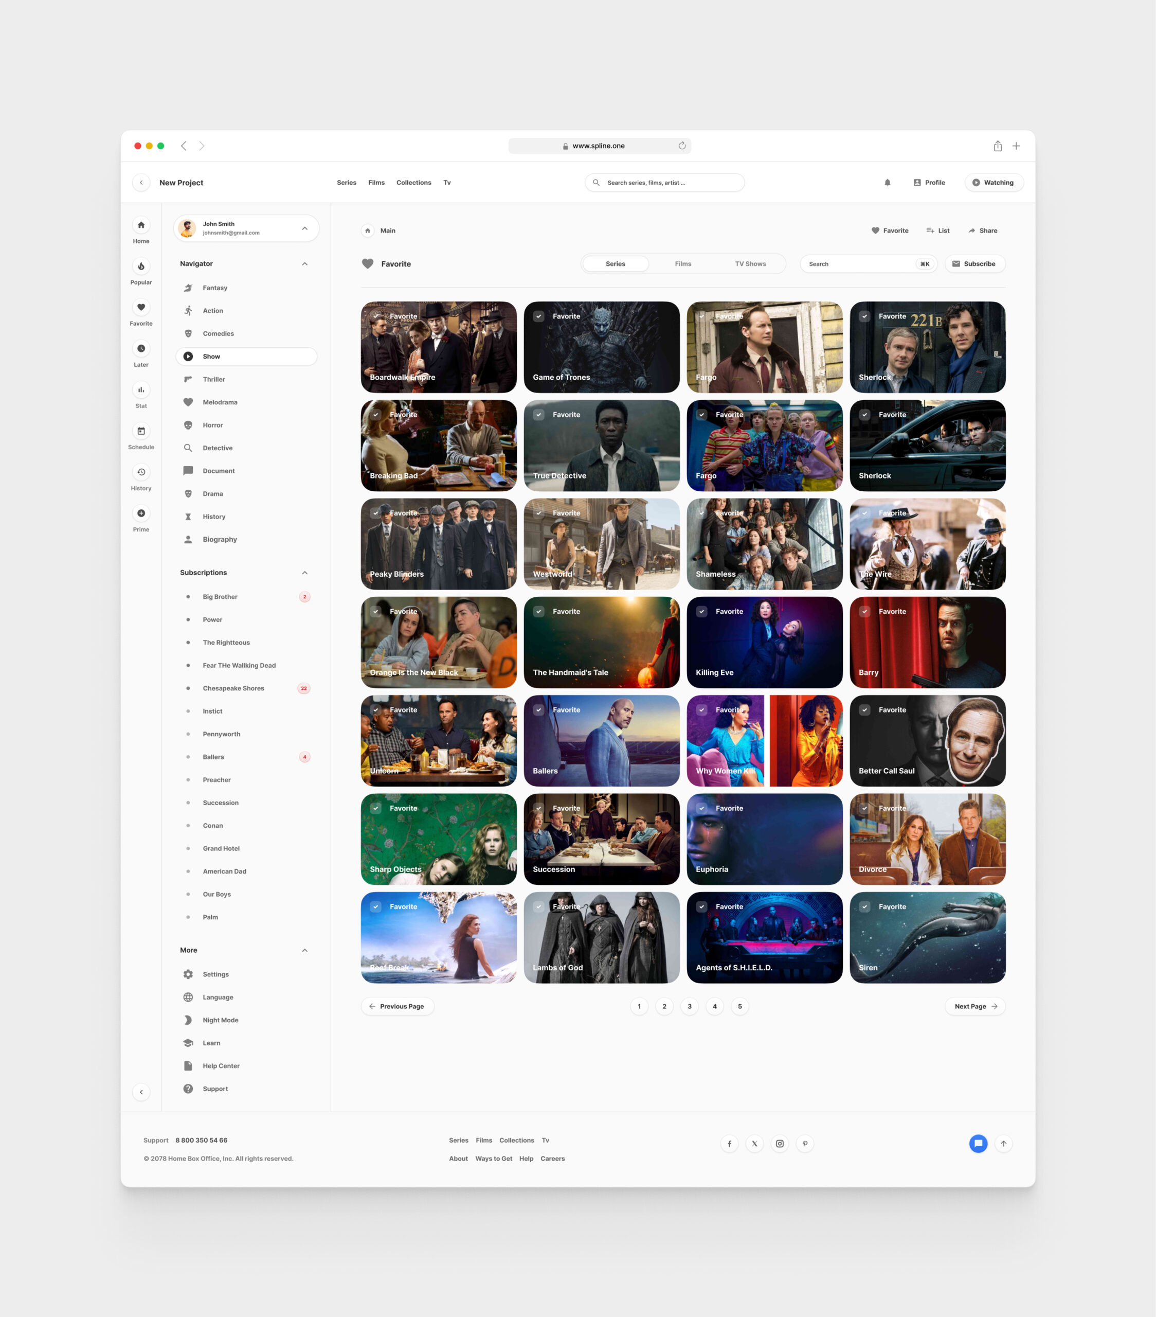
Task: Toggle Favorite checkbox on Breaking Bad card
Action: tap(375, 415)
